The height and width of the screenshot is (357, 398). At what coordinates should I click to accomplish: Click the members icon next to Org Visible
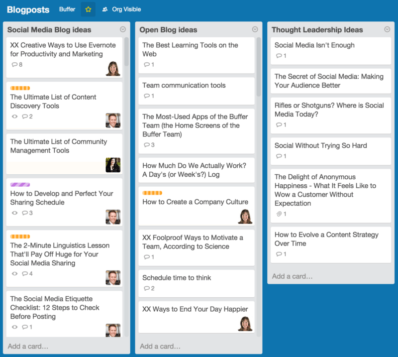[105, 9]
